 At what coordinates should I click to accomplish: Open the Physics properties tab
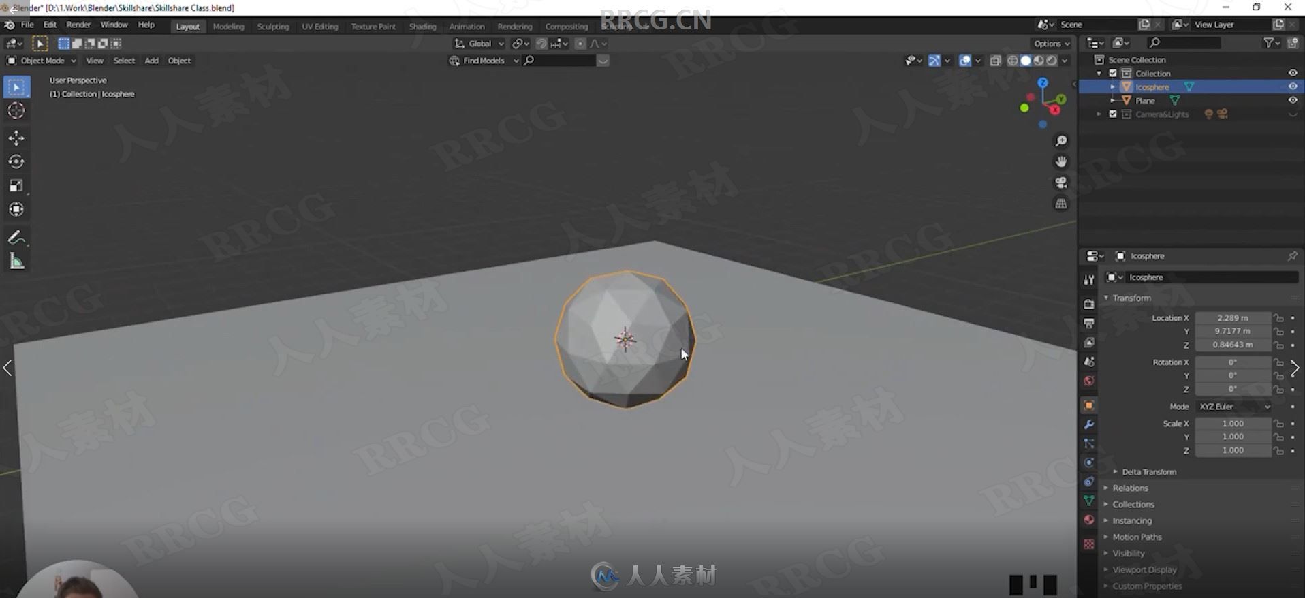[x=1088, y=462]
